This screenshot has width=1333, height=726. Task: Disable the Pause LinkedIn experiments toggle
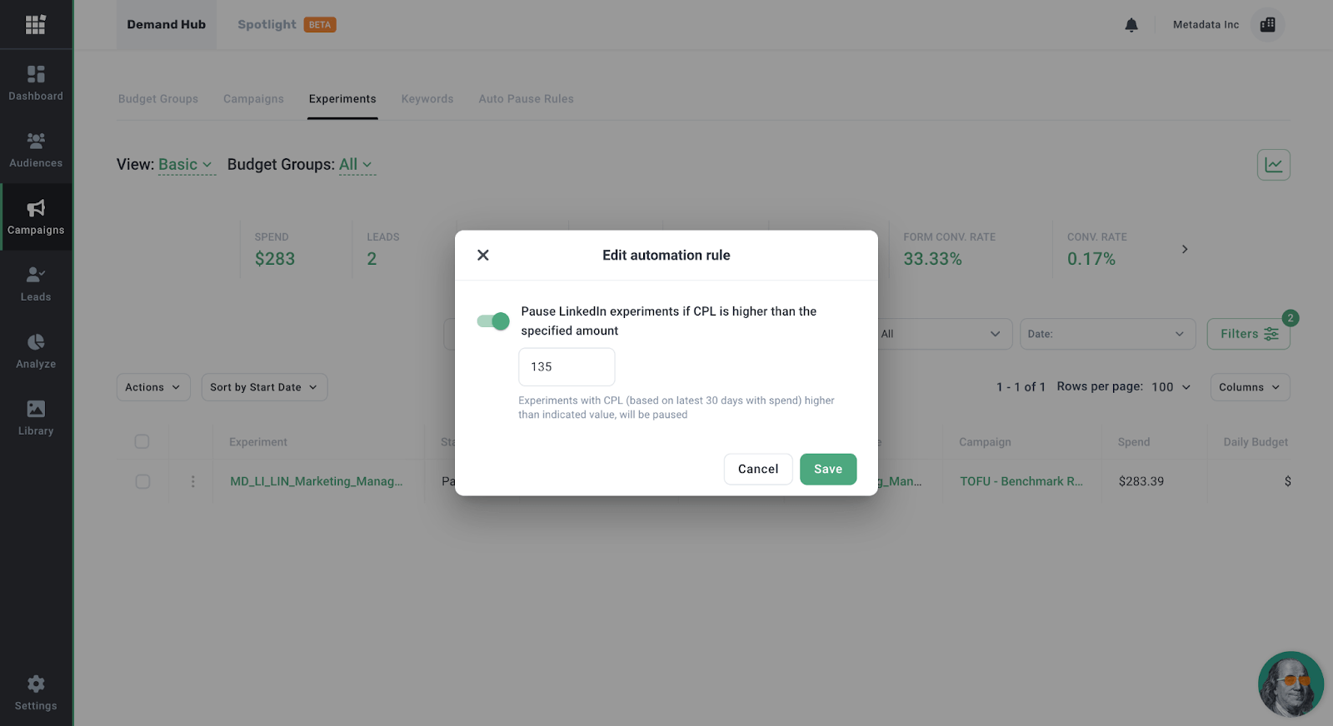pos(493,321)
